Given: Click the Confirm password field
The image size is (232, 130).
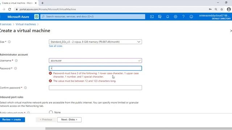Looking at the screenshot, I should [95, 88].
